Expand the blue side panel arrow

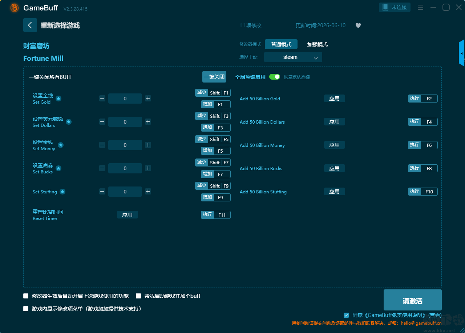coord(462,53)
